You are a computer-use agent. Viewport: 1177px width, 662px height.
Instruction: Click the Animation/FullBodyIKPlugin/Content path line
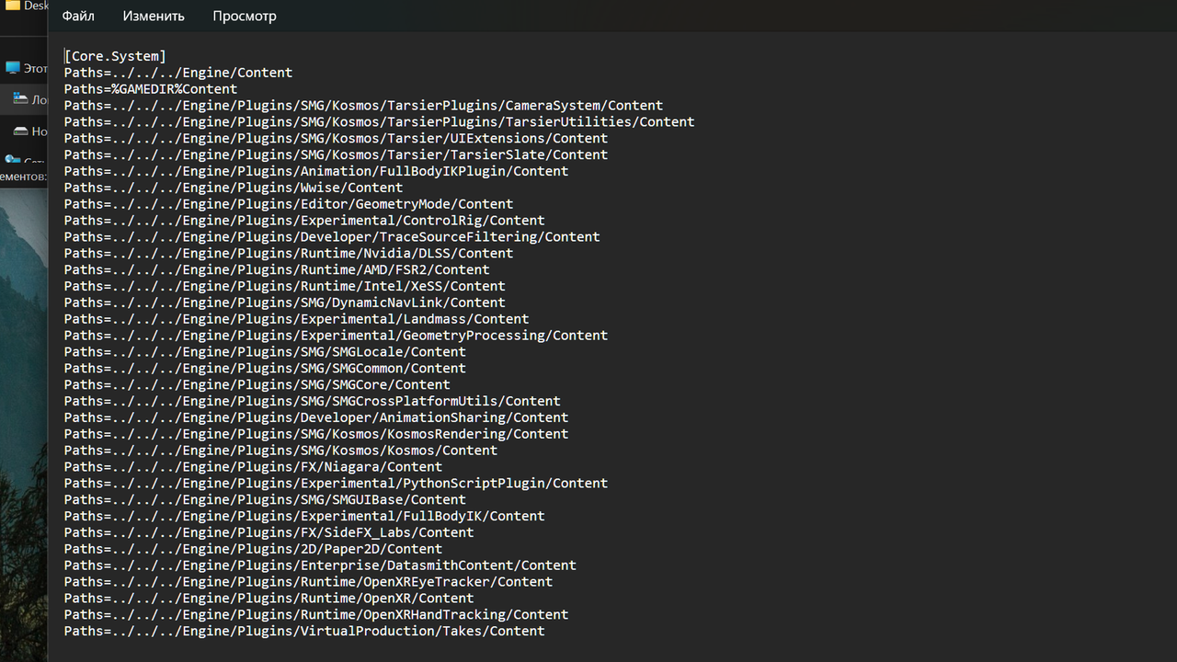click(x=316, y=171)
